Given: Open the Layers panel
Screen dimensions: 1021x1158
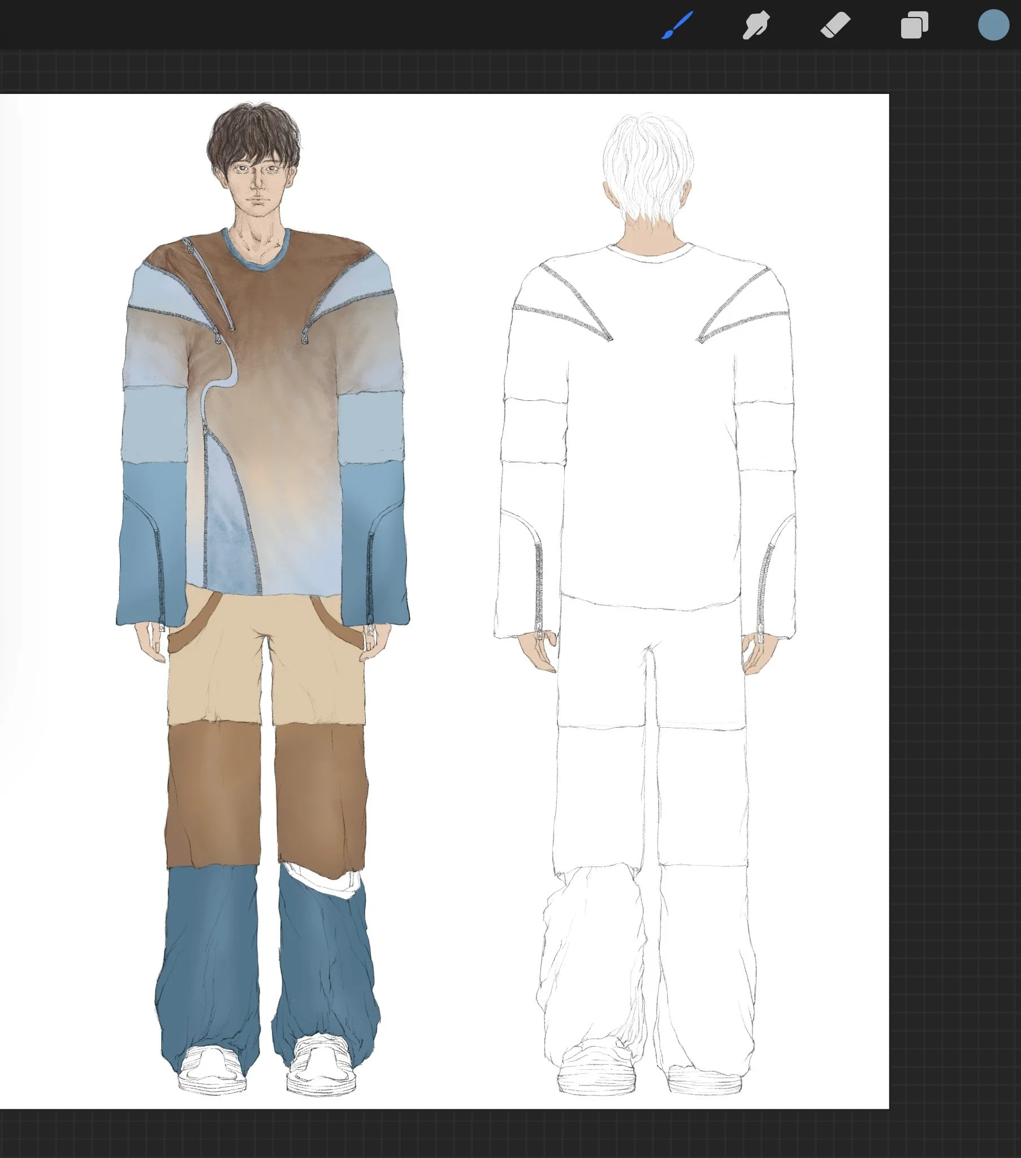Looking at the screenshot, I should pyautogui.click(x=915, y=25).
